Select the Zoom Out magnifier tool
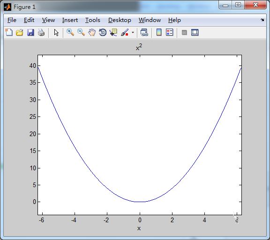This screenshot has width=270, height=240. (x=81, y=32)
